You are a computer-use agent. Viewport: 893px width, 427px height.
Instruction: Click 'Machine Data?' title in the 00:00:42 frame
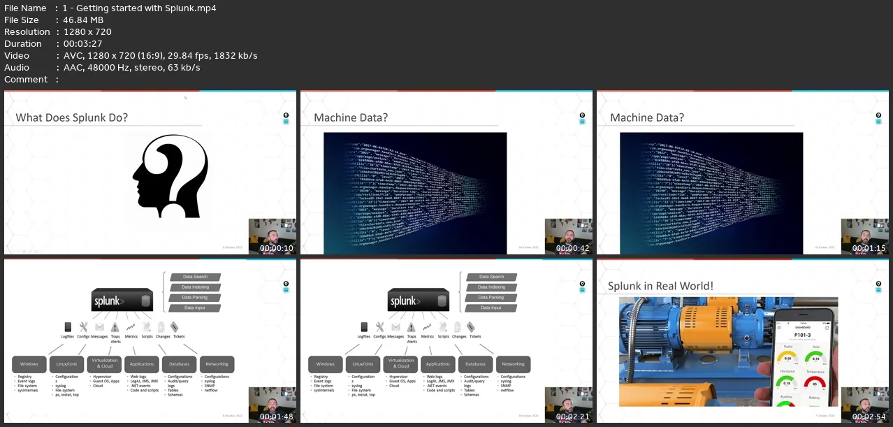pos(351,118)
